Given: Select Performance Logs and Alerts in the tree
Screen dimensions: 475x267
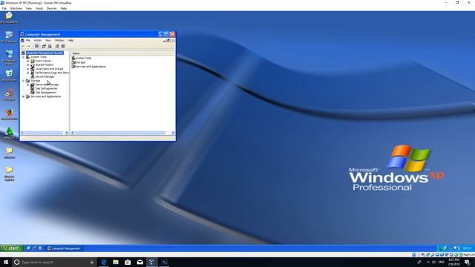Looking at the screenshot, I should pyautogui.click(x=52, y=73).
